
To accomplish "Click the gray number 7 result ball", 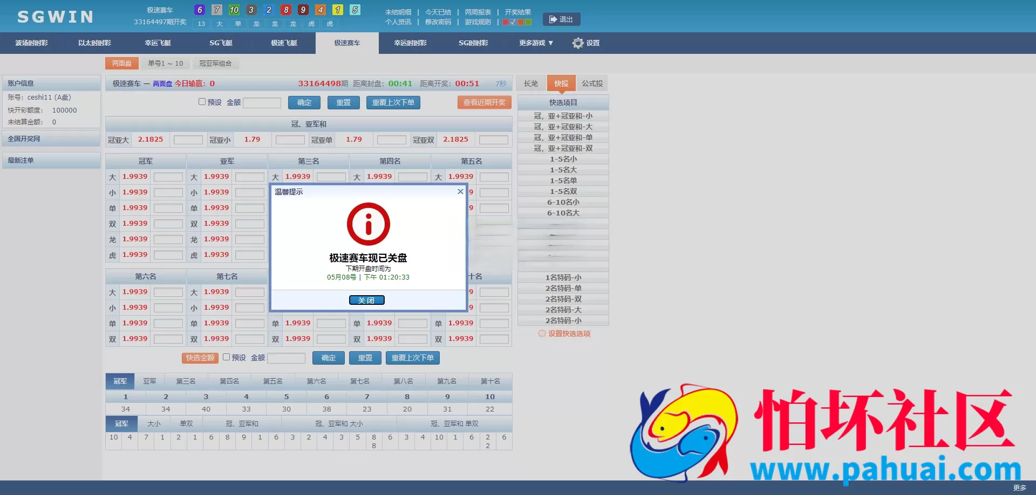I will coord(217,10).
